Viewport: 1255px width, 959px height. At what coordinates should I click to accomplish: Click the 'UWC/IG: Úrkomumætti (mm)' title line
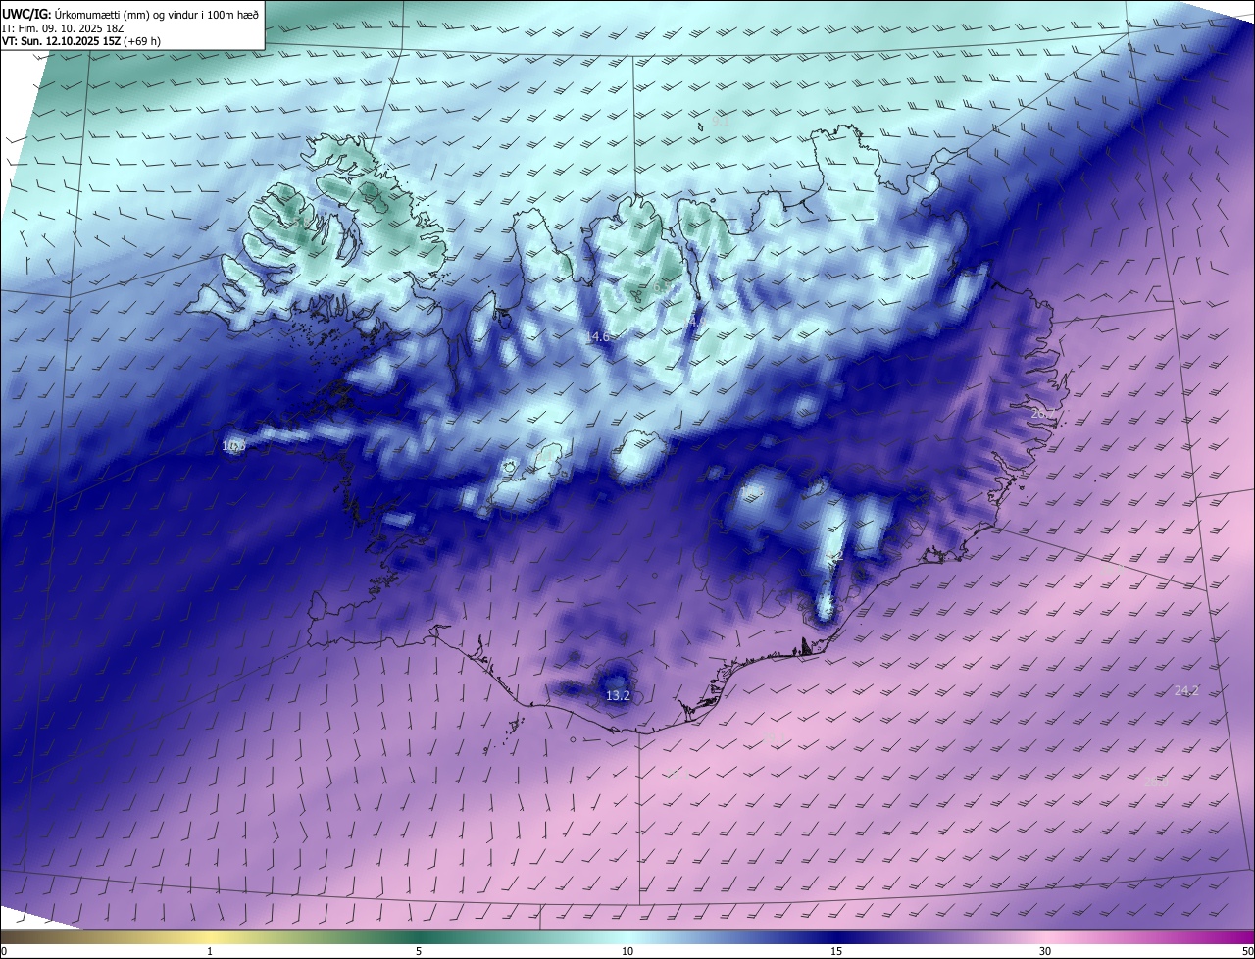pos(130,14)
